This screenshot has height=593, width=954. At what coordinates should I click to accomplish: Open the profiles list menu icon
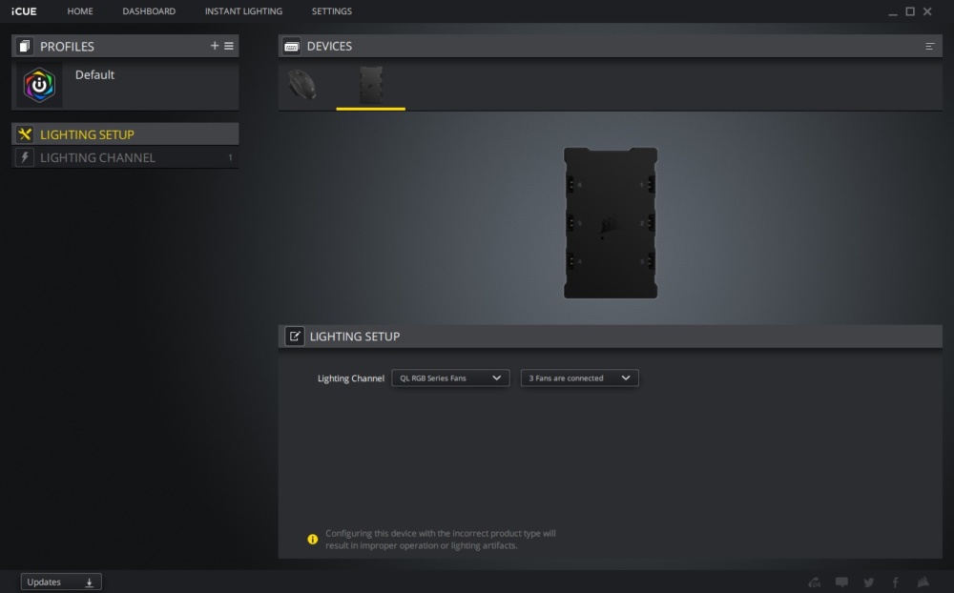click(x=229, y=46)
